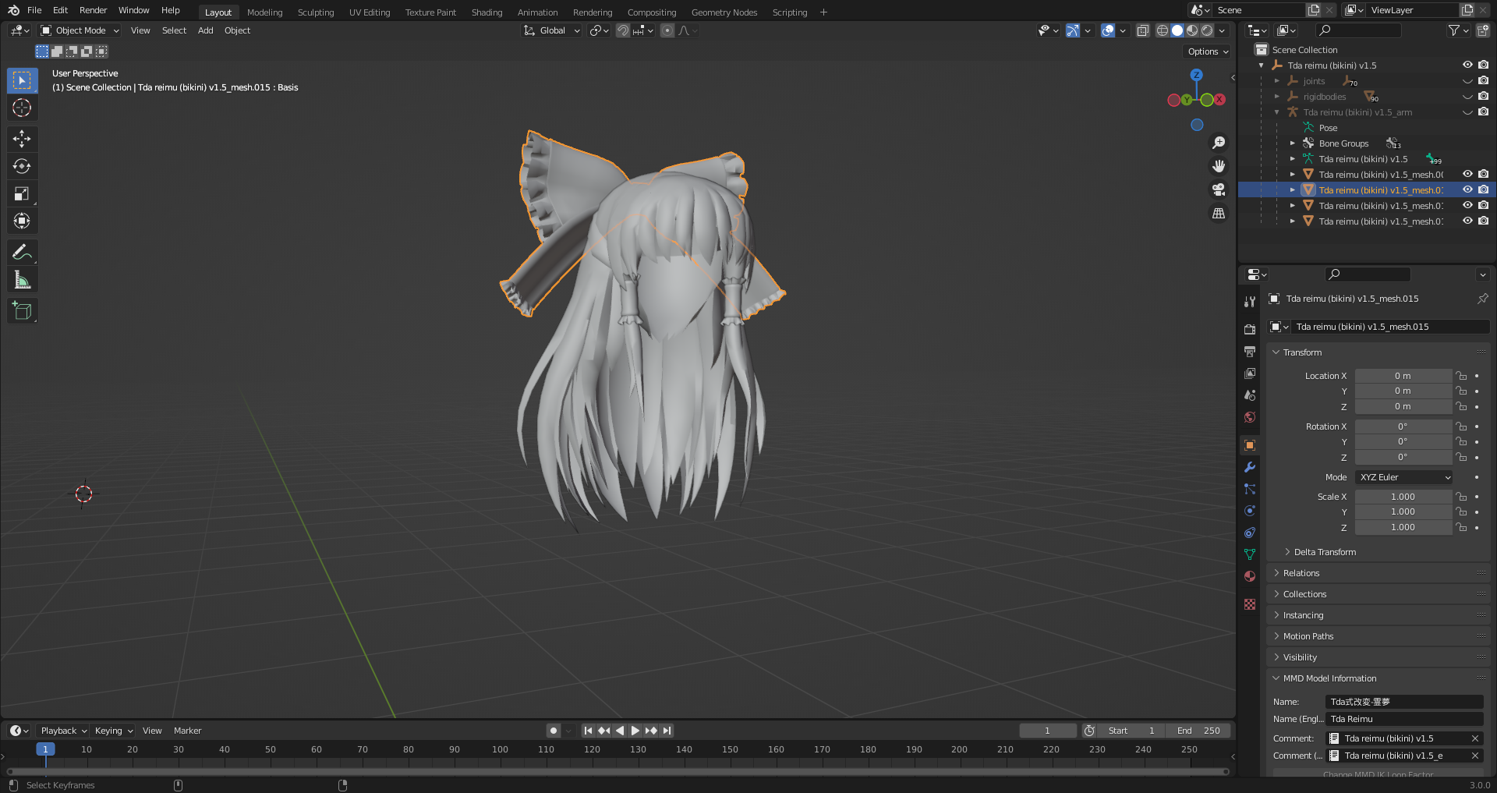Activate the Rotate tool
The image size is (1497, 793).
click(x=22, y=165)
